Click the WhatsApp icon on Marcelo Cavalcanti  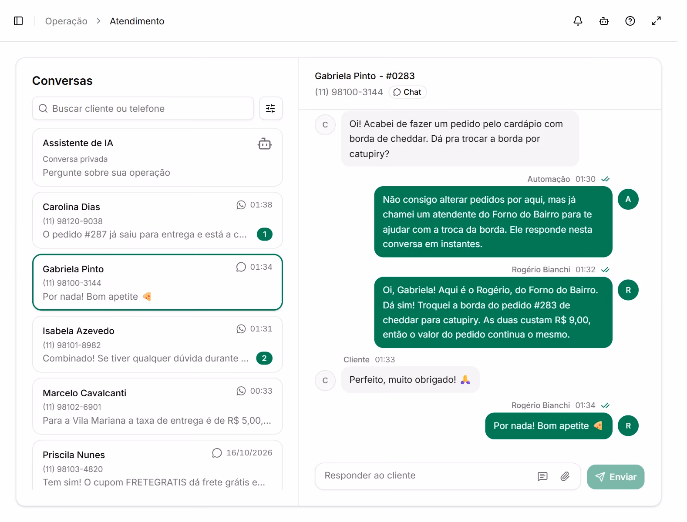coord(241,391)
